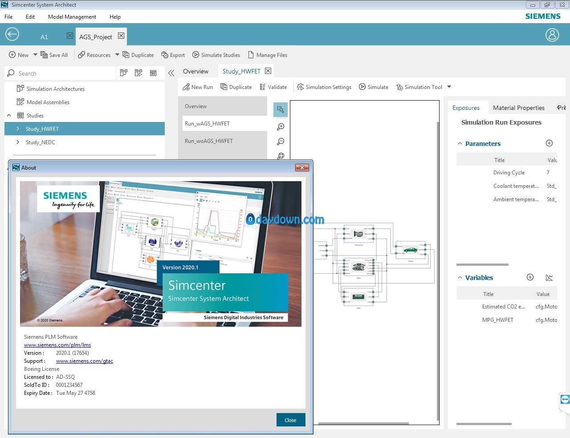Open the Edit menu
The width and height of the screenshot is (570, 438).
(x=30, y=16)
